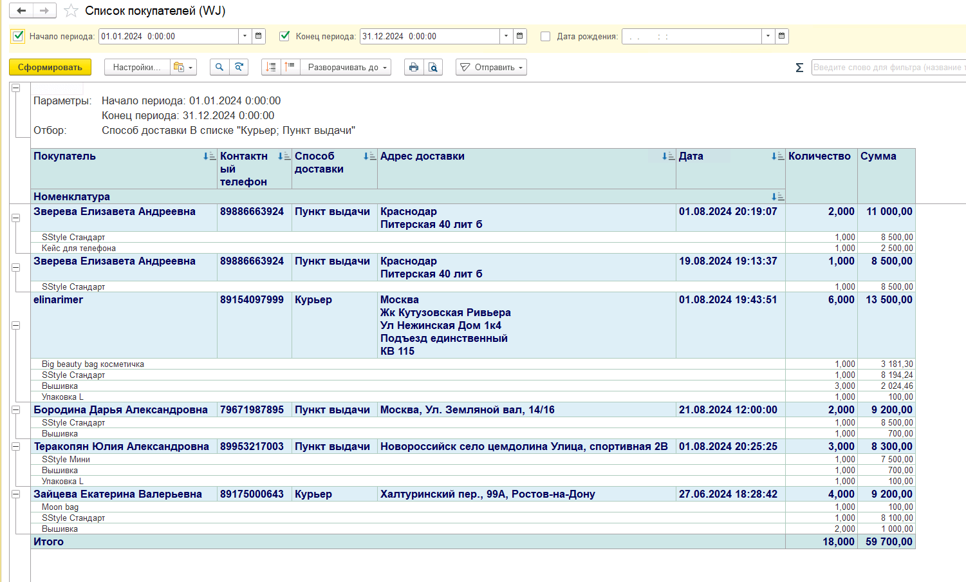
Task: Open calendar for Начало периода
Action: click(259, 36)
